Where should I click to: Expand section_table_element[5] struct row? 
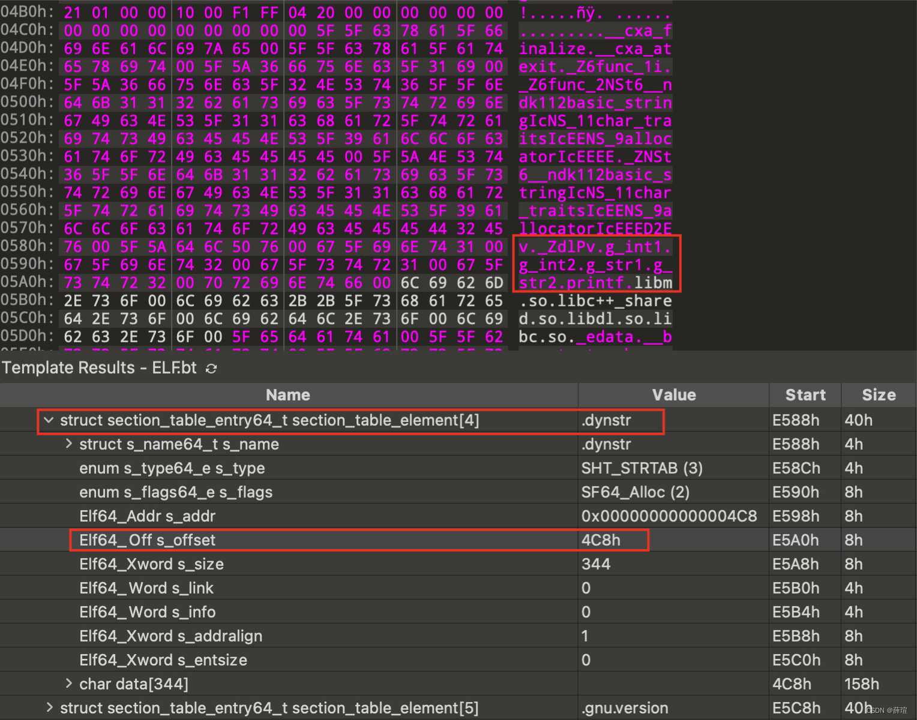(x=49, y=707)
